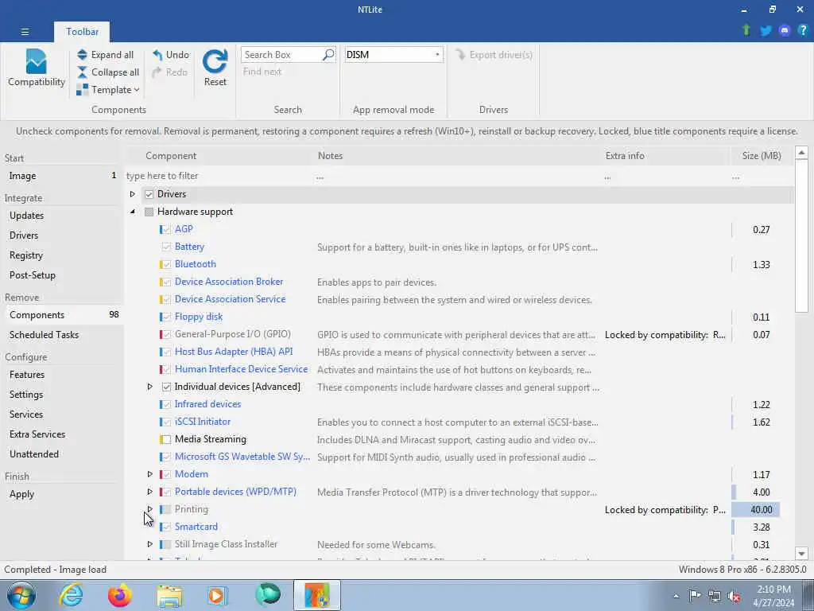814x611 pixels.
Task: Launch Internet Explorer from taskbar
Action: (x=71, y=595)
